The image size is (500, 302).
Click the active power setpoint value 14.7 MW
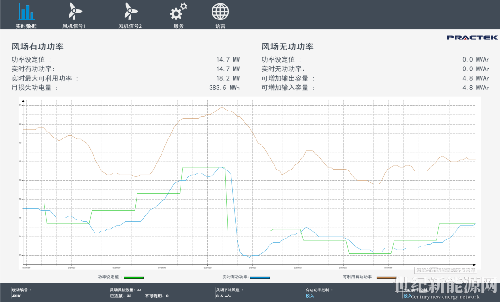pos(228,60)
